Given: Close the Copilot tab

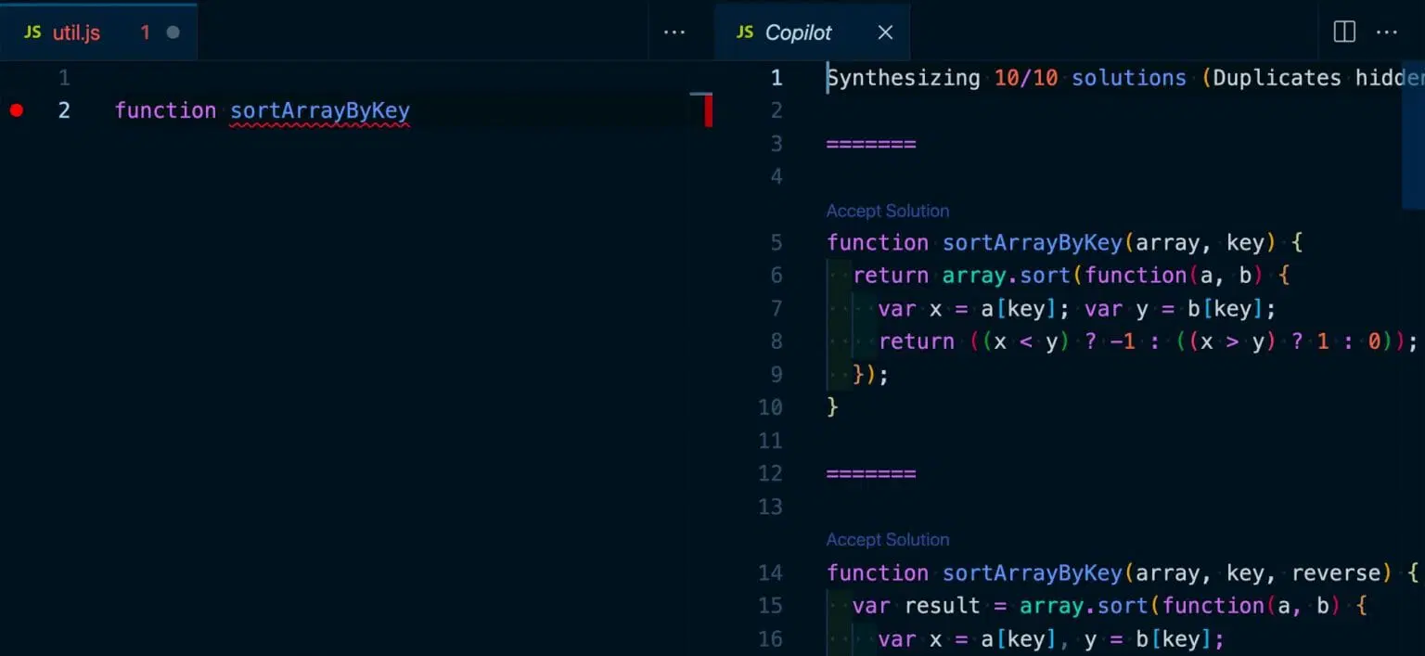Looking at the screenshot, I should tap(885, 32).
